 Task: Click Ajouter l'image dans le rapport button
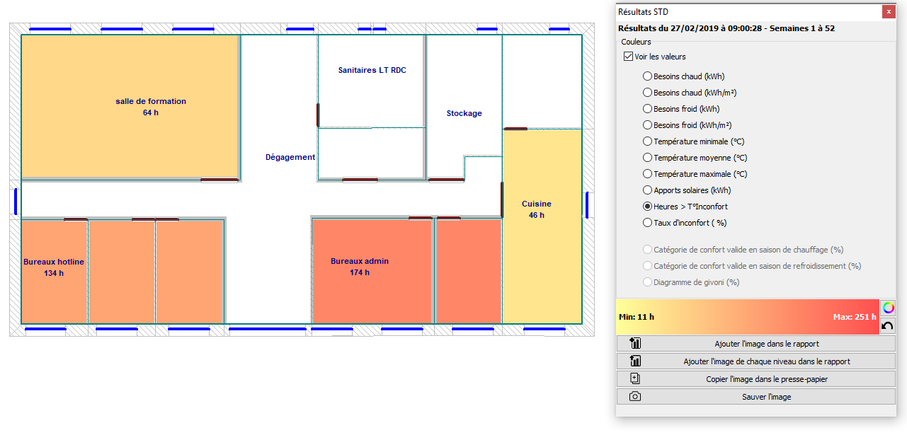pyautogui.click(x=755, y=344)
